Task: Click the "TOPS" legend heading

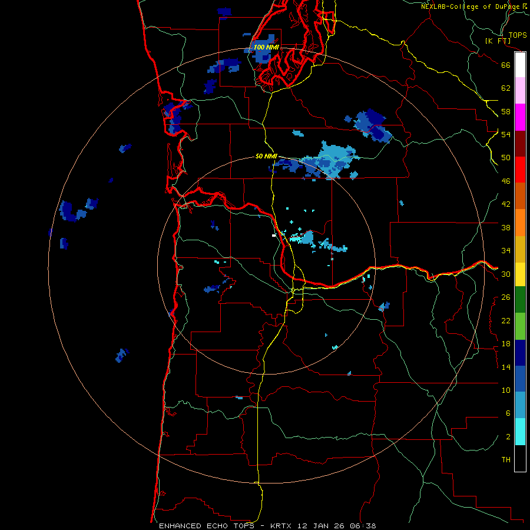Action: [x=518, y=35]
